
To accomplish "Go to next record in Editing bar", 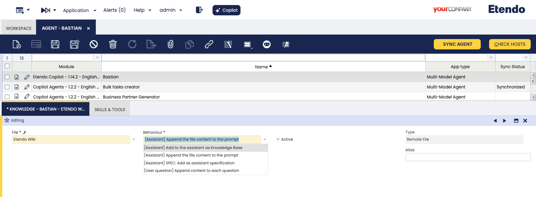I will [x=504, y=121].
